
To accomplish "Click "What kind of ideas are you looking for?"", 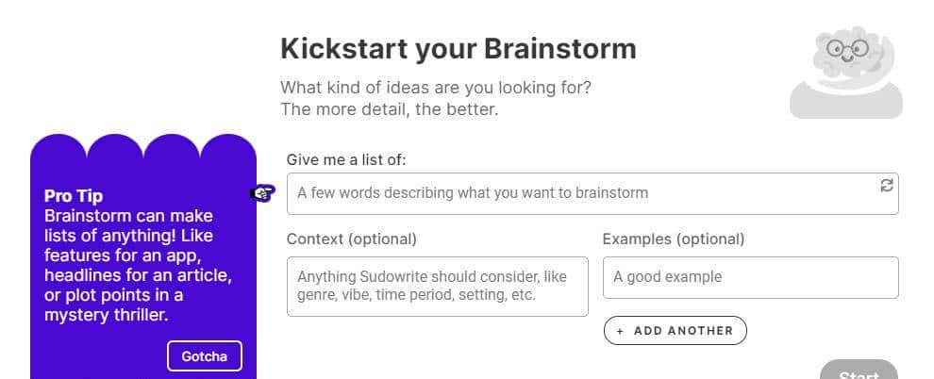I will (436, 88).
